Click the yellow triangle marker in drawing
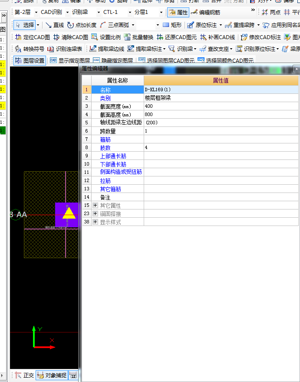300x382 pixels. pyautogui.click(x=69, y=213)
